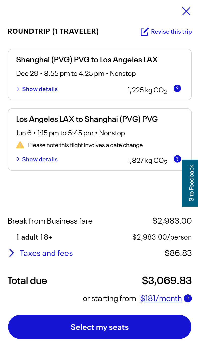Expand the chevron for Shanghai to Los Angeles details
The image size is (198, 341).
pyautogui.click(x=18, y=89)
